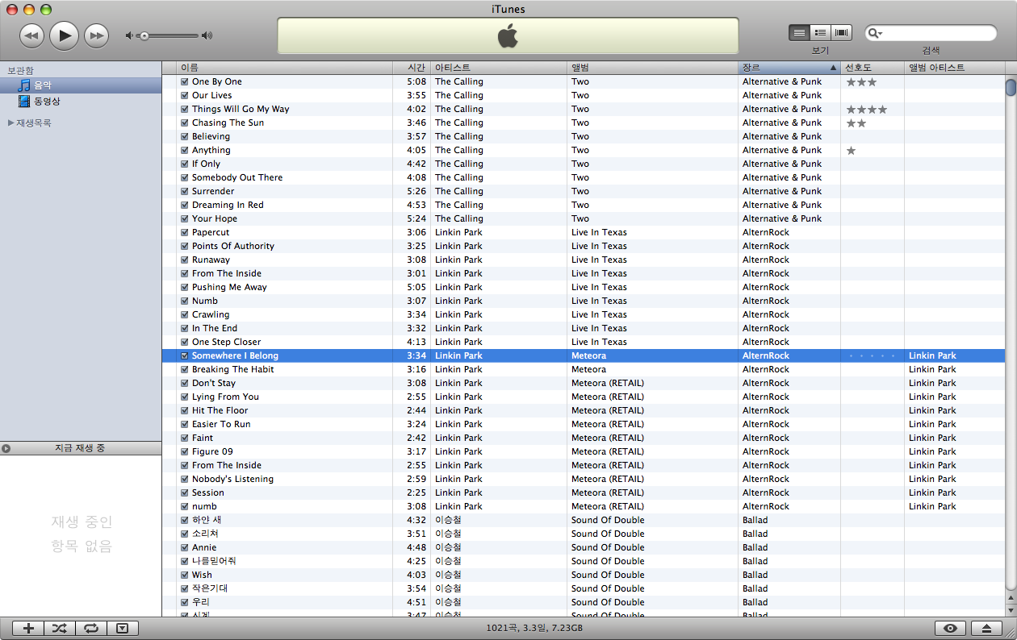Click The Calling artist in Surrender row
This screenshot has height=640, width=1017.
[x=459, y=191]
